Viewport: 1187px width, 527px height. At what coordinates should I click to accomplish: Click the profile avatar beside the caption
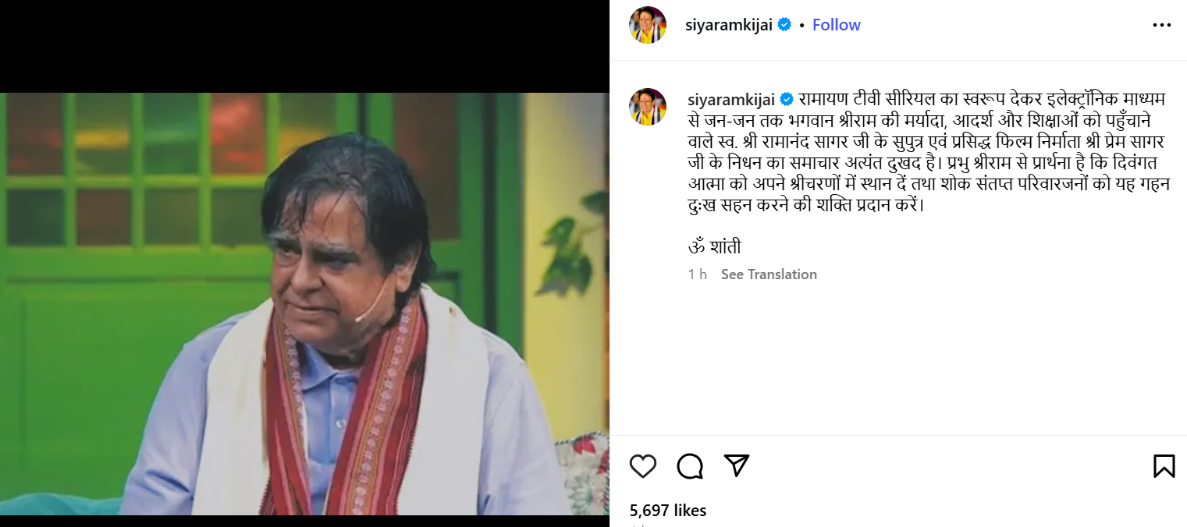pyautogui.click(x=648, y=107)
